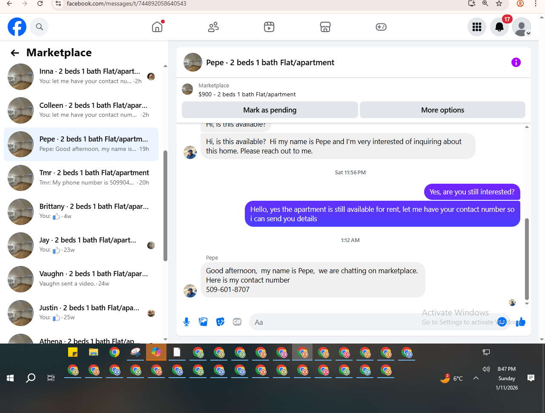Open the browser zoom magnifier icon
Viewport: 545px width, 413px height.
(x=485, y=4)
